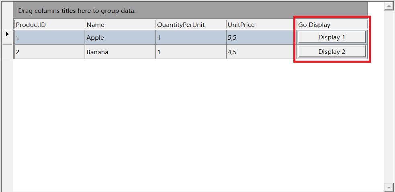Select the UnitPrice column header
Screen dimensions: 395x192
click(x=261, y=25)
